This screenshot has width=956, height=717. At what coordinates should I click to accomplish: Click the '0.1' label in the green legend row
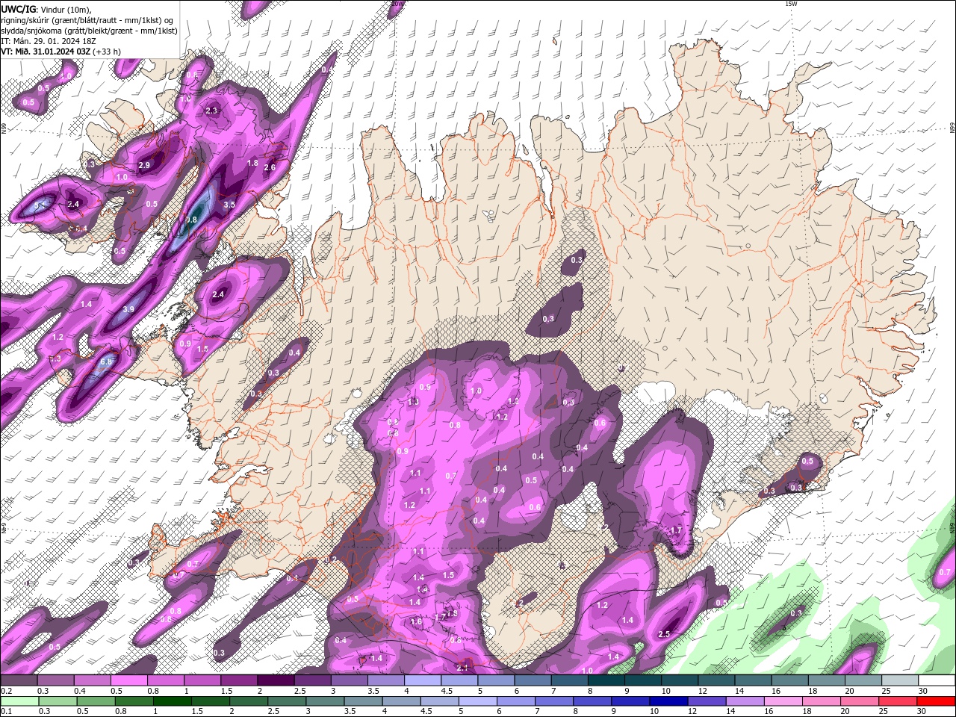(6, 711)
